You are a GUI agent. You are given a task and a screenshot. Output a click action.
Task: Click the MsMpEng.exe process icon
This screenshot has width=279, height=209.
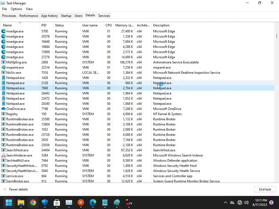pyautogui.click(x=3, y=62)
